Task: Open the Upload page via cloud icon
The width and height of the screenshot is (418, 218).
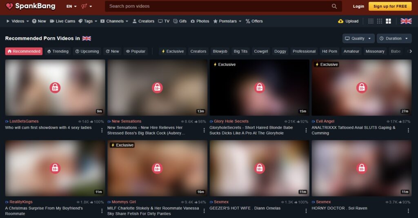Action: (x=348, y=21)
